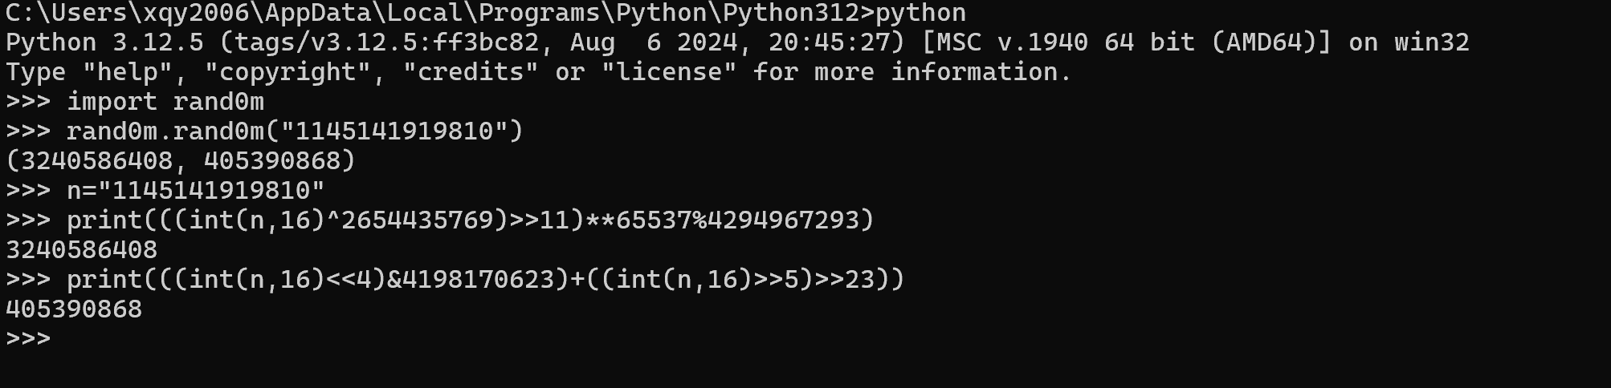
Task: Click the "[MSC v.1940 64 bit (AMD64)]" compiler text
Action: pos(1126,42)
